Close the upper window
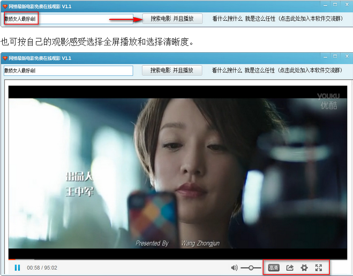This screenshot has height=276, width=353. [347, 4]
